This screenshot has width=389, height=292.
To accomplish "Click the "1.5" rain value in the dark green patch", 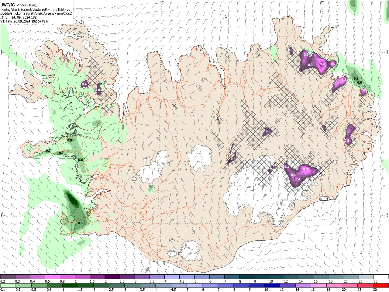I will click(72, 200).
